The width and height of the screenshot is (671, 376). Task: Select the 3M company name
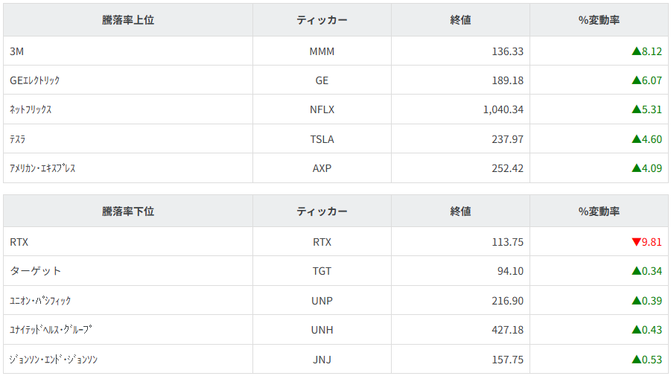18,51
